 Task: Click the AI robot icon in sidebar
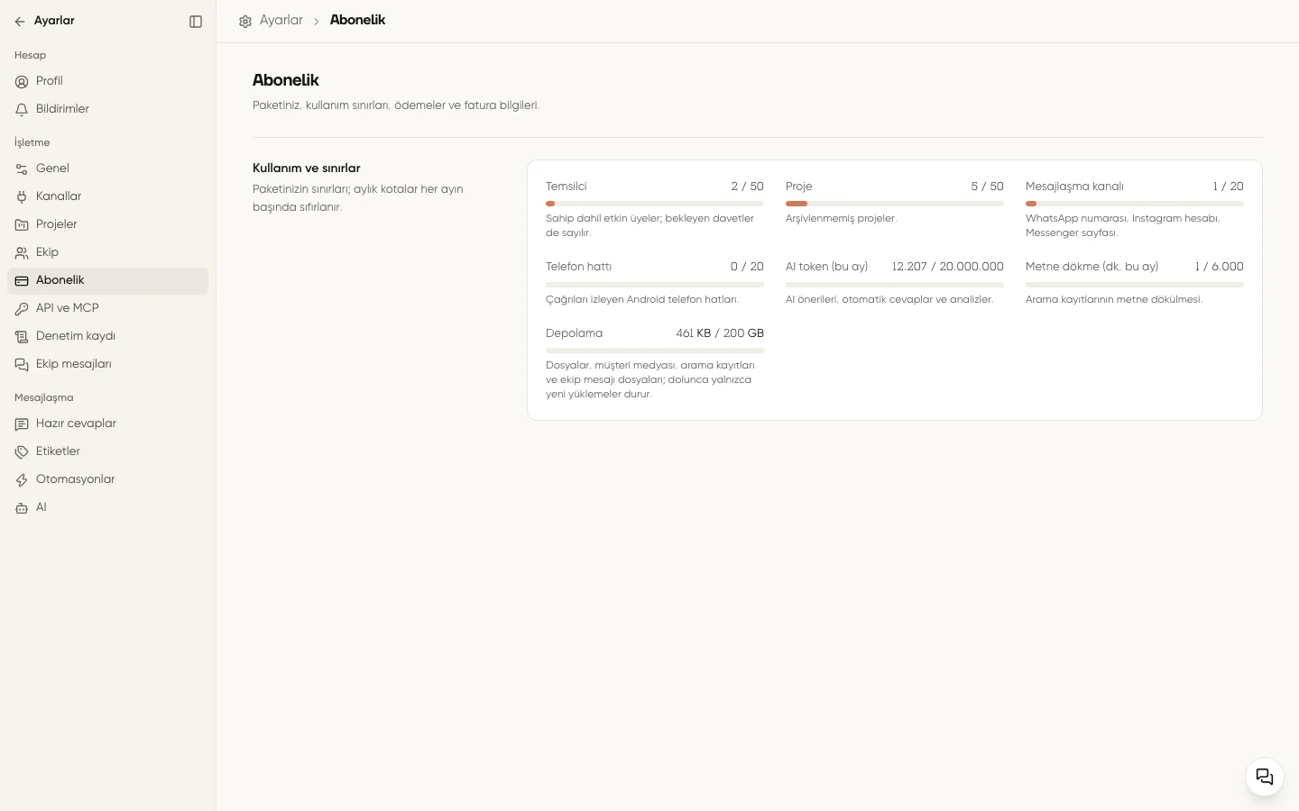click(22, 508)
